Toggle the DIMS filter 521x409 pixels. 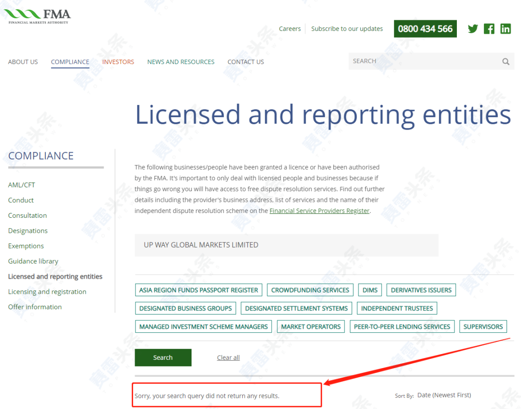point(370,290)
